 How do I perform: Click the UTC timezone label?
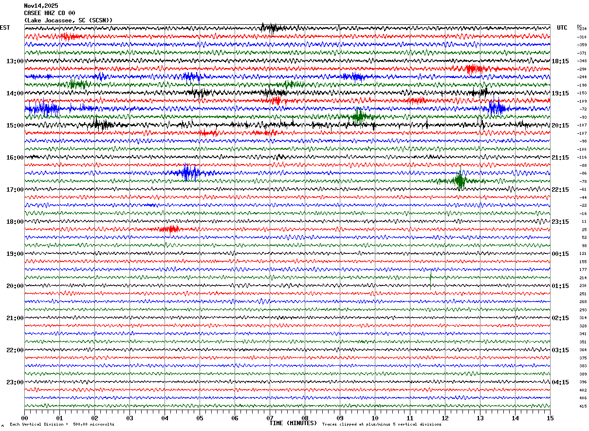pos(562,28)
